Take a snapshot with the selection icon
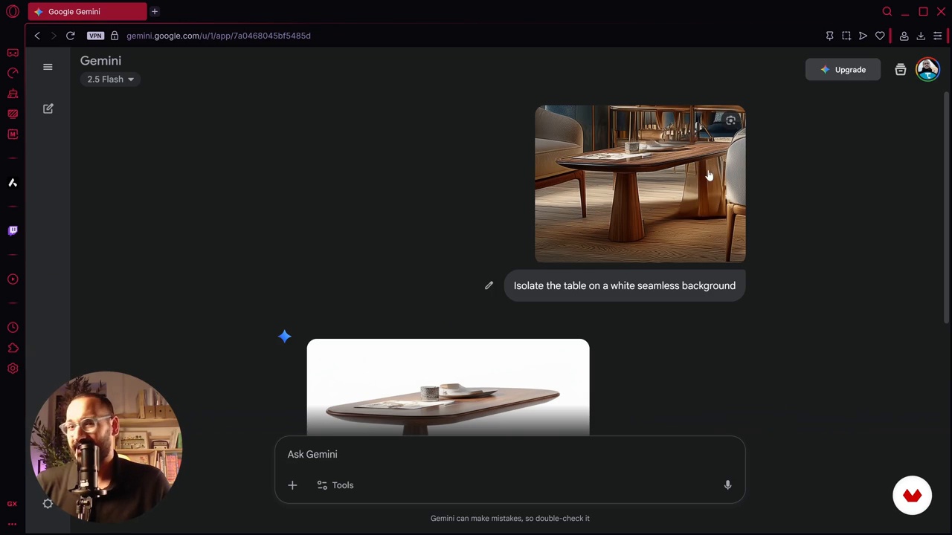Screen dimensions: 952x535 tap(846, 36)
